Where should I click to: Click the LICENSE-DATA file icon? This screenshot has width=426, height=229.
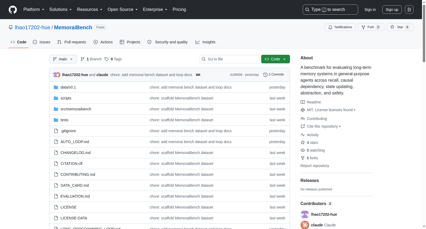click(56, 218)
